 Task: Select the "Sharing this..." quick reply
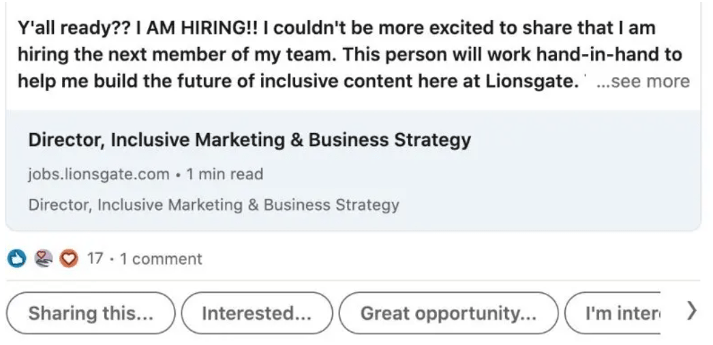pos(91,313)
